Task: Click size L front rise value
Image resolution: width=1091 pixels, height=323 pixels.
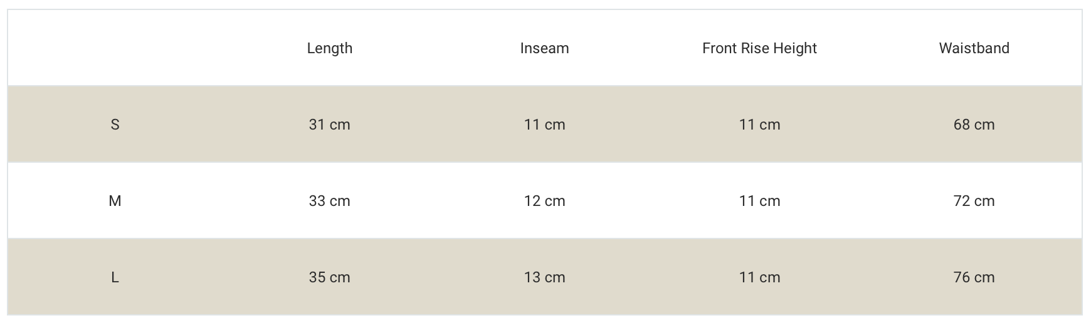Action: [759, 277]
